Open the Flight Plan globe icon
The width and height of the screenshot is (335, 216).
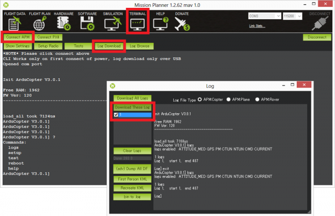40,24
